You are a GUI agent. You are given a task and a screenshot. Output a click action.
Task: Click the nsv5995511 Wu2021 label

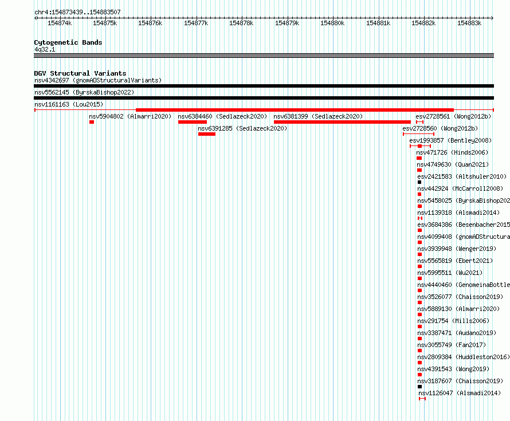(450, 273)
